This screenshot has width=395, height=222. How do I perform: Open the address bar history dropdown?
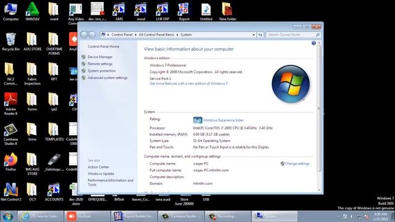click(x=254, y=35)
